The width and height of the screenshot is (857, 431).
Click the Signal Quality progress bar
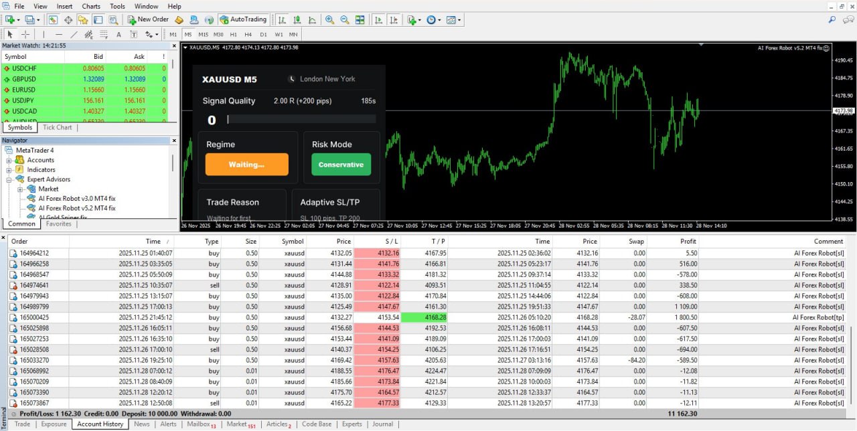tap(301, 119)
